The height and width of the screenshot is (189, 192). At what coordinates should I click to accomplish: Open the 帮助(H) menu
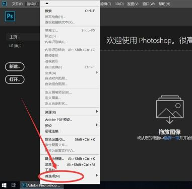click(x=164, y=4)
